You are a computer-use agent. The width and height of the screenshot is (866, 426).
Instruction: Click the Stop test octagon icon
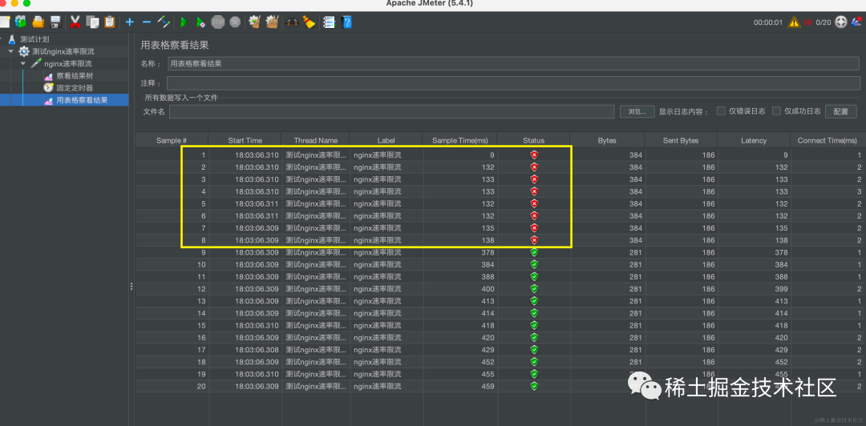point(219,22)
